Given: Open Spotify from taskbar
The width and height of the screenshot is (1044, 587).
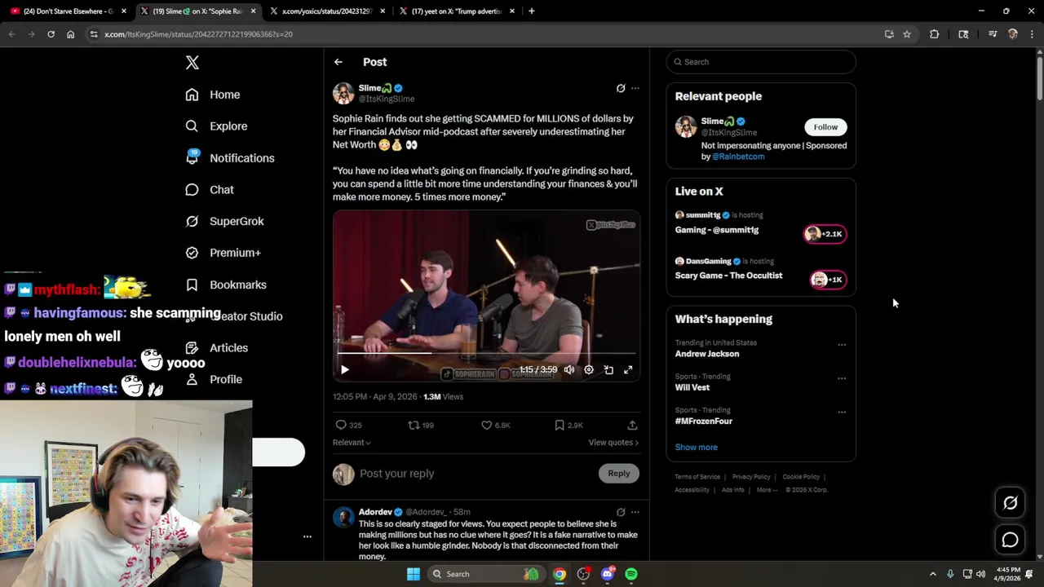Looking at the screenshot, I should [x=631, y=574].
